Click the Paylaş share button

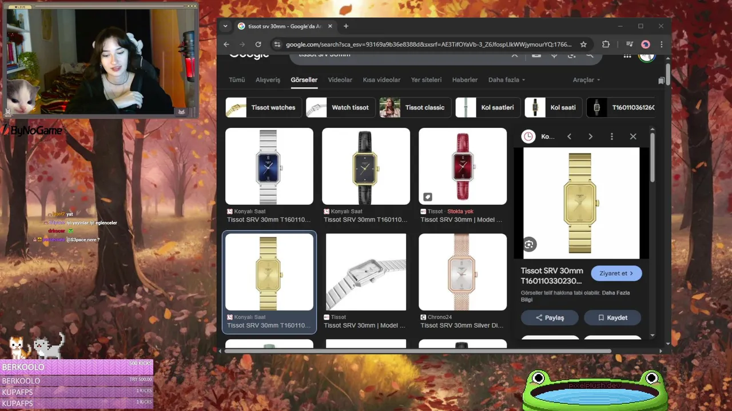click(x=550, y=317)
